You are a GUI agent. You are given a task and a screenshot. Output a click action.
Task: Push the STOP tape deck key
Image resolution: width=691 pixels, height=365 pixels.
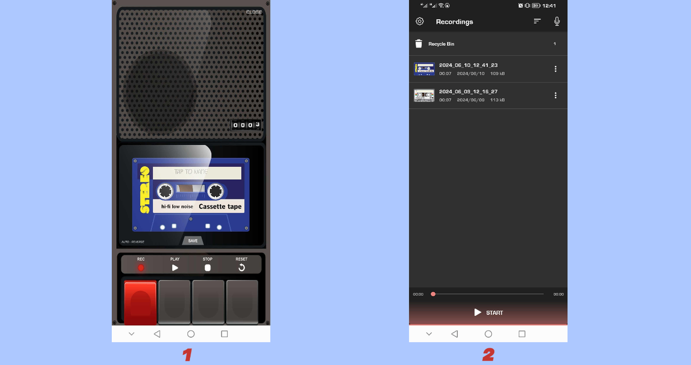[208, 302]
